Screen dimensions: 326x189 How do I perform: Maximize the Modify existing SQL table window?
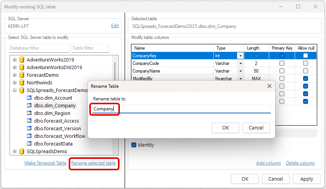[298, 6]
